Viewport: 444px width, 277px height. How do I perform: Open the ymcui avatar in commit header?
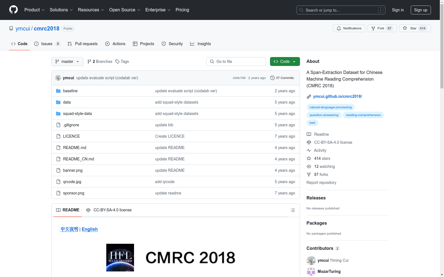[58, 78]
